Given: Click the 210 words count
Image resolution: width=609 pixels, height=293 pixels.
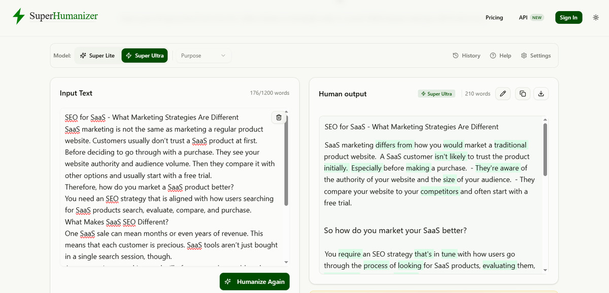Looking at the screenshot, I should coord(478,94).
